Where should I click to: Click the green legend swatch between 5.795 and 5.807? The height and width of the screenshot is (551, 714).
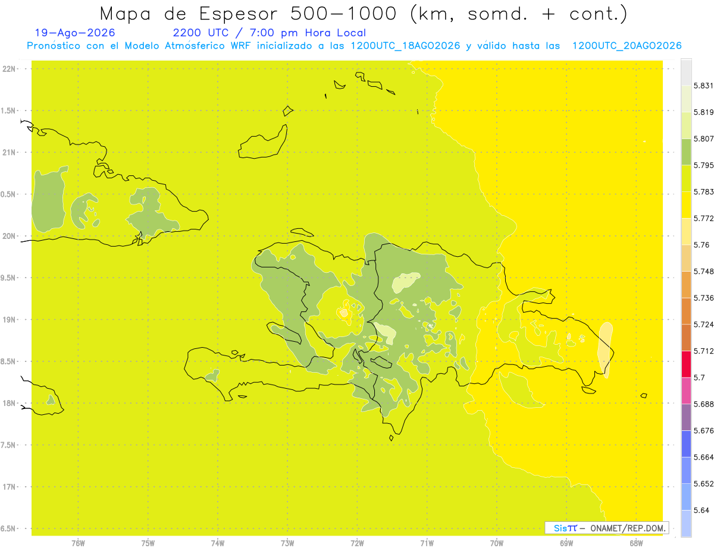686,152
